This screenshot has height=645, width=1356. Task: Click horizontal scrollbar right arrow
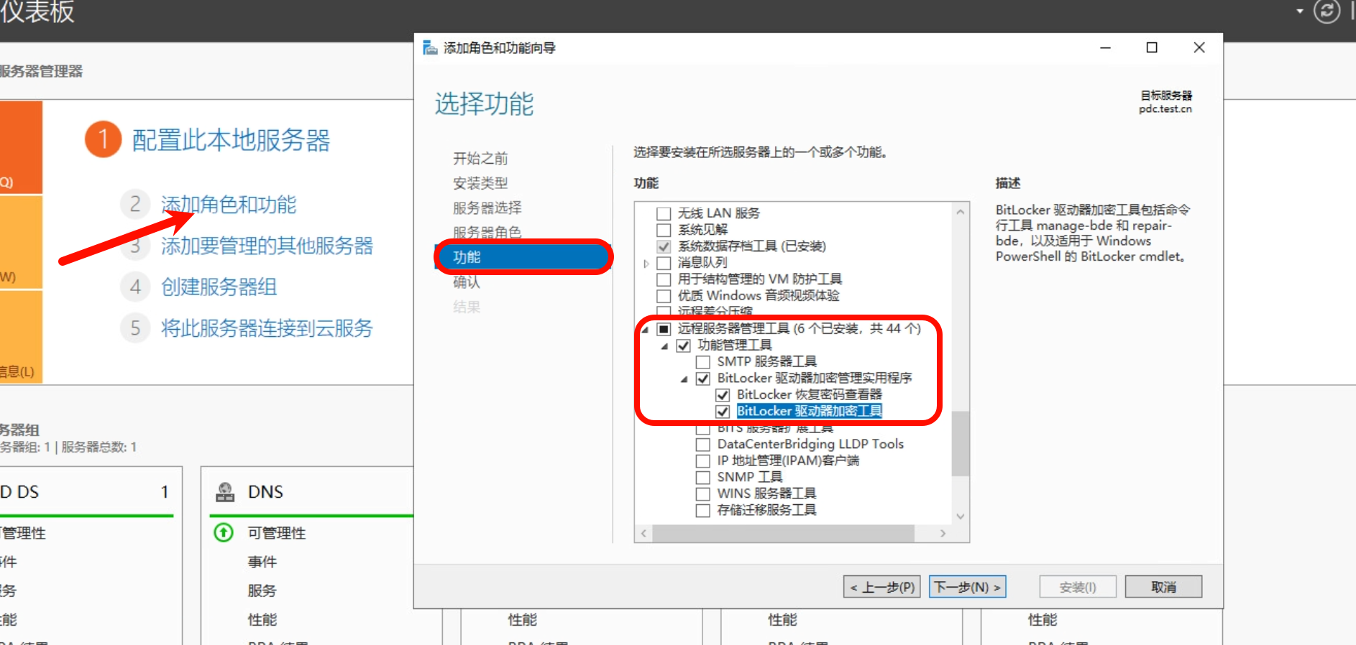[x=943, y=534]
